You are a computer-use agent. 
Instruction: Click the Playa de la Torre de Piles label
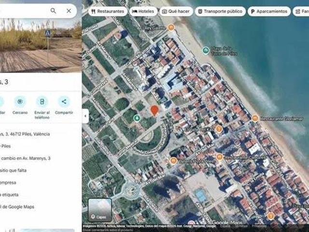tap(224, 51)
